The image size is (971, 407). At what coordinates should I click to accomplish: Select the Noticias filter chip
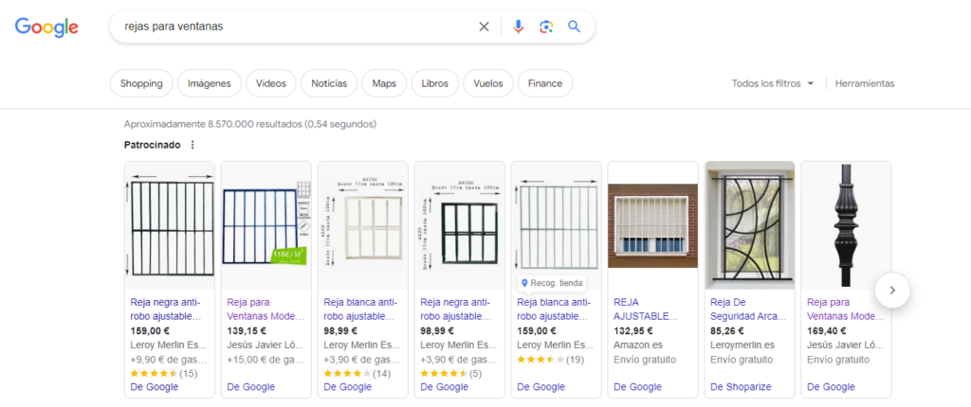[329, 83]
